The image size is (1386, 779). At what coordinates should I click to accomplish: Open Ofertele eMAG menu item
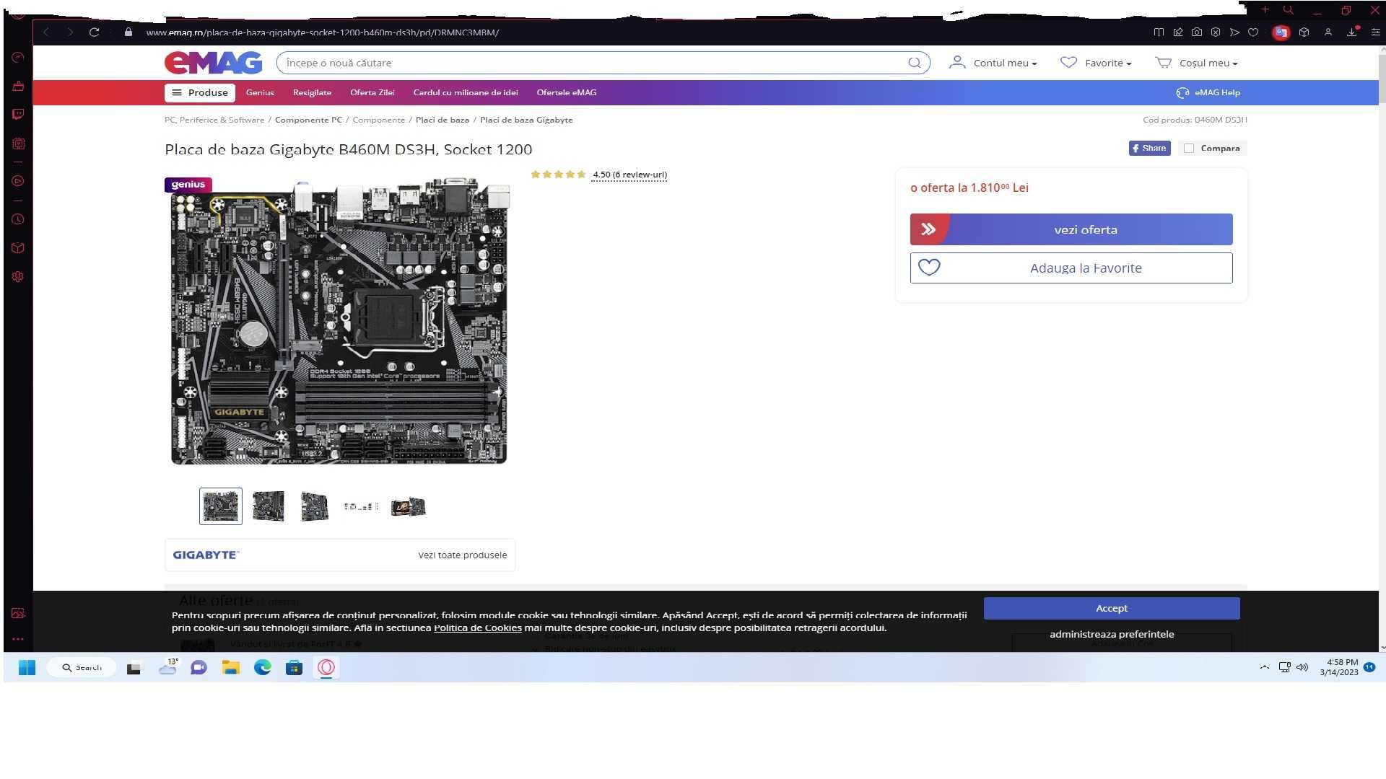[x=567, y=92]
